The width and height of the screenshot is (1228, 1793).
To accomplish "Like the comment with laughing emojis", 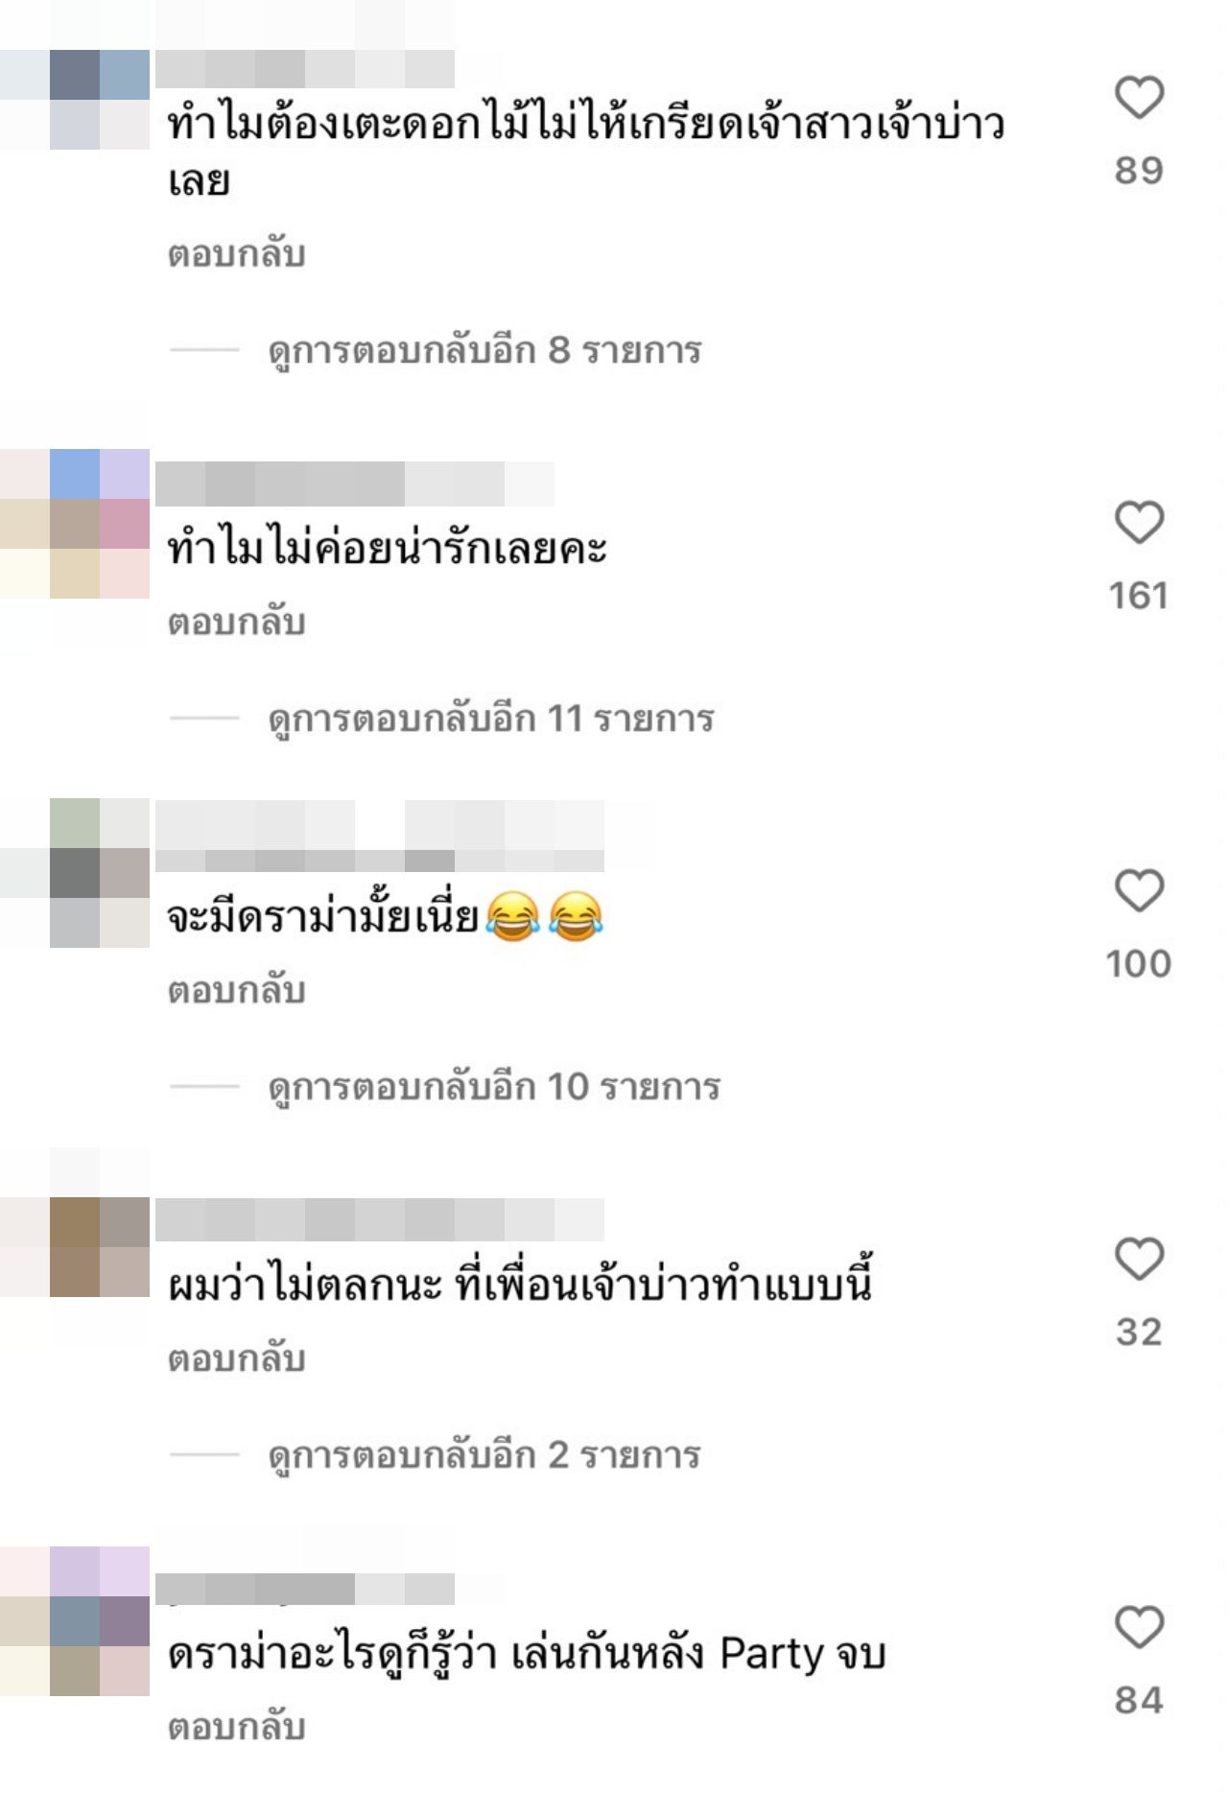I will tap(1139, 891).
